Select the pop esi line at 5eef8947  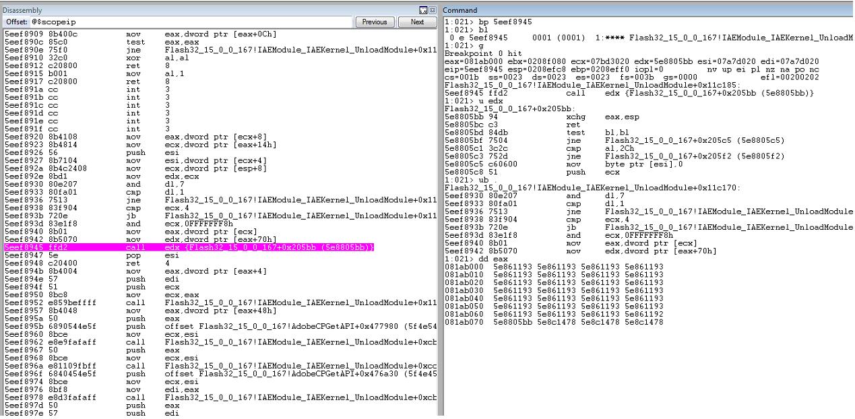click(220, 256)
